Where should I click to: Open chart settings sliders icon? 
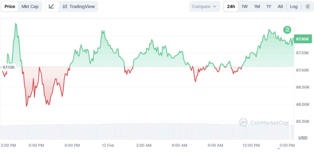[x=308, y=7]
